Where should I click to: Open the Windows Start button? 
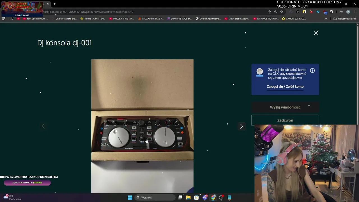click(130, 198)
